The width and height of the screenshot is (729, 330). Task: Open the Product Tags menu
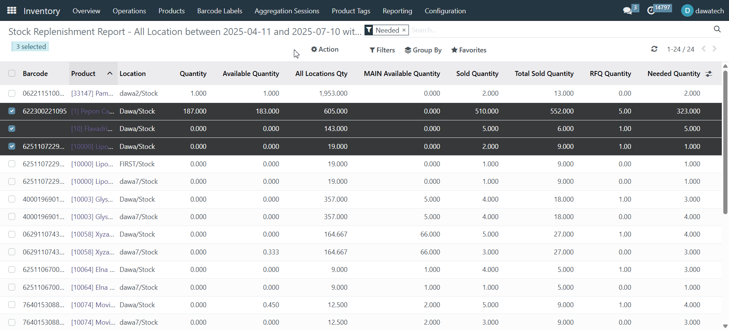pos(351,11)
